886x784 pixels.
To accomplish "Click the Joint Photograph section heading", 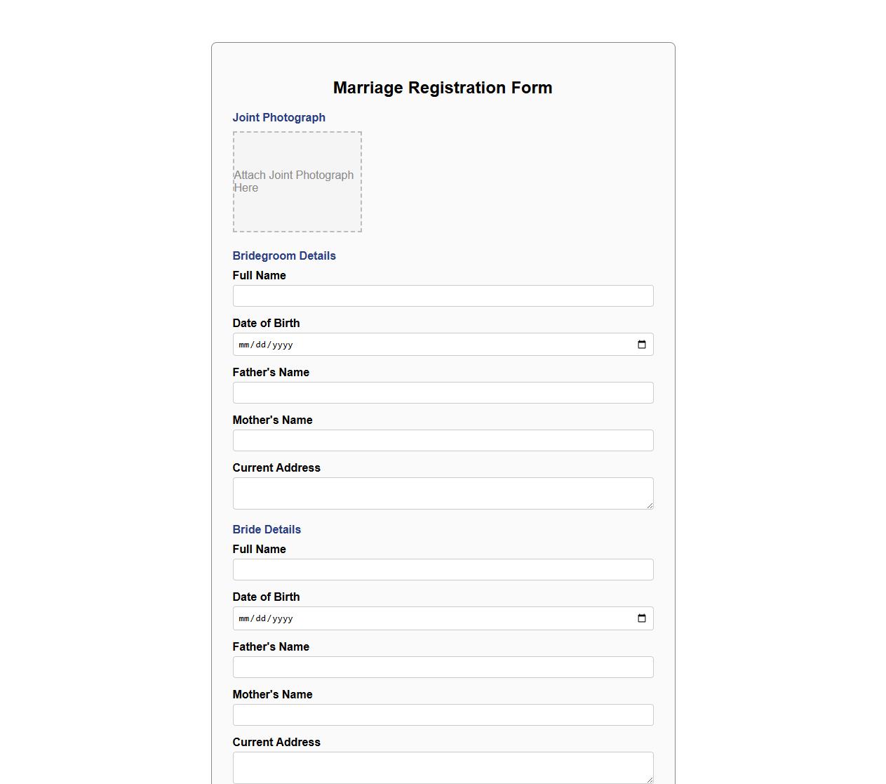I will (278, 117).
